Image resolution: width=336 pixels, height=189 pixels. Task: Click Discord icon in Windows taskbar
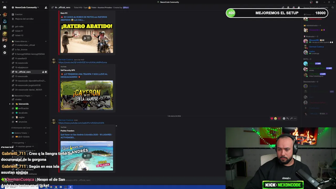[70, 187]
